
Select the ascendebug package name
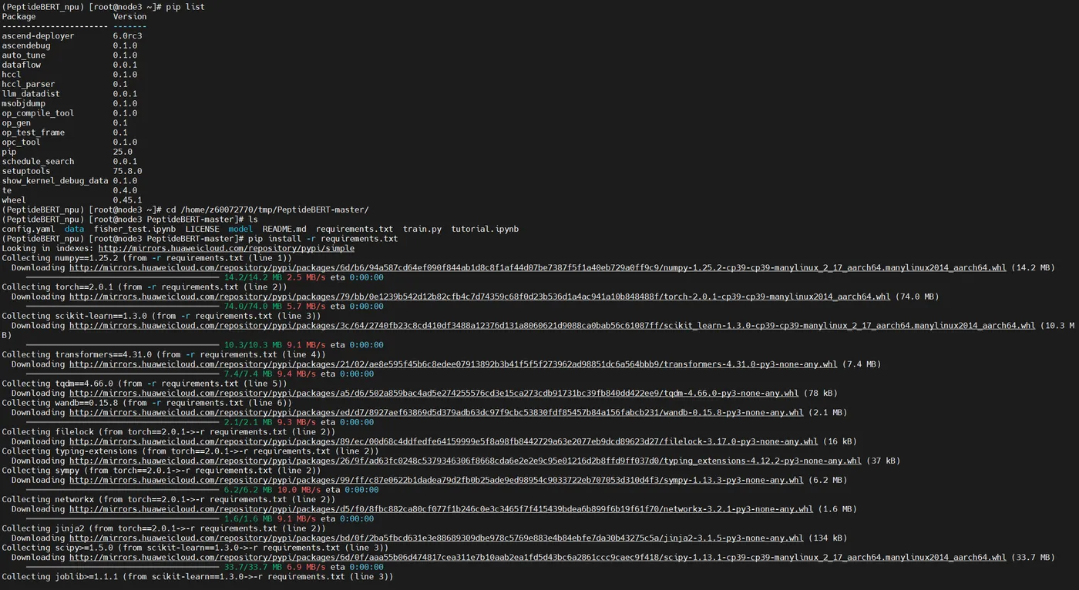(26, 45)
